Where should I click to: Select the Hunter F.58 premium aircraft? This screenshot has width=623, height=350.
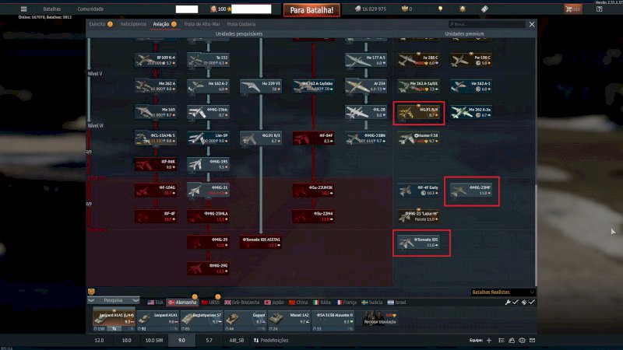click(x=419, y=138)
